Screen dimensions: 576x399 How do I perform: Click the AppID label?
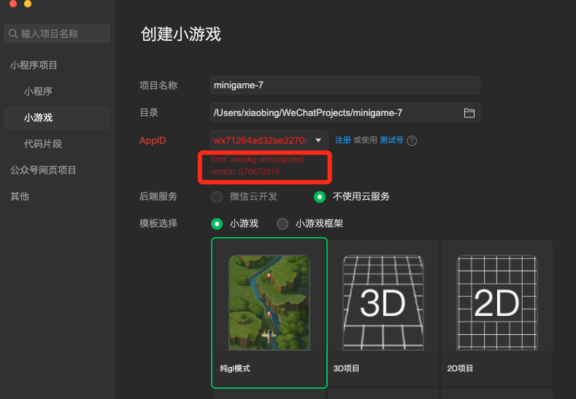[x=153, y=141]
